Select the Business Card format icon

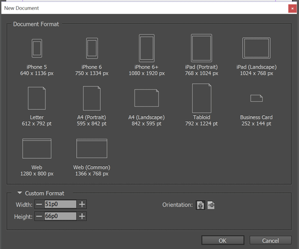256,98
